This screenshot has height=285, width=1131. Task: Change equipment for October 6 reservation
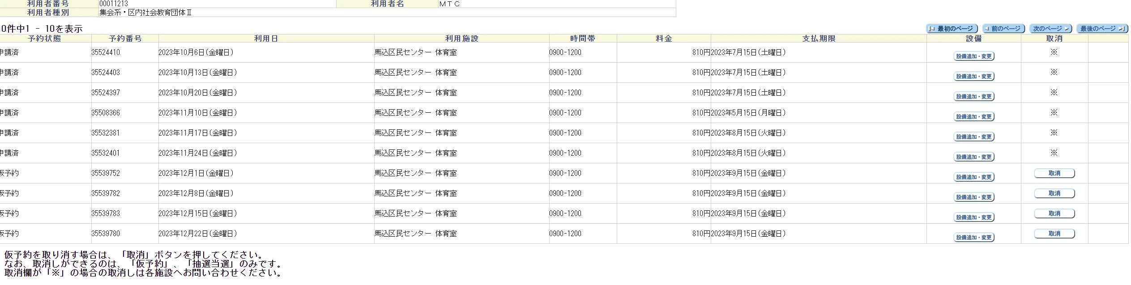[x=974, y=56]
